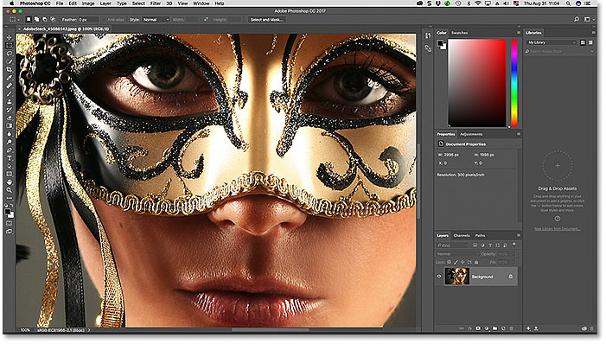
Task: Select the Pen tool
Action: pos(10,150)
